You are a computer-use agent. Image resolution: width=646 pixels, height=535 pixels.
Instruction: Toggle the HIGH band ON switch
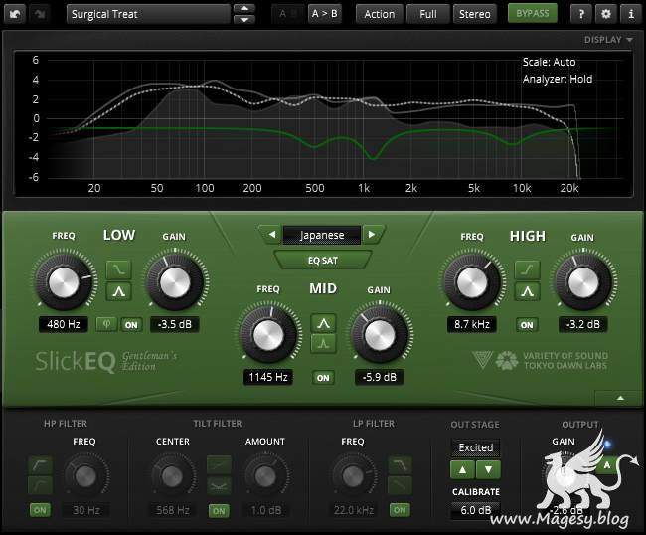527,325
